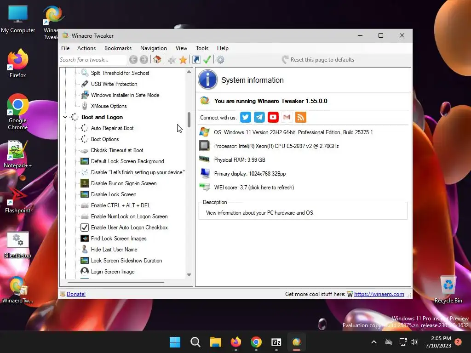
Task: Select Auto Repair at Boot tweak
Action: tap(112, 128)
